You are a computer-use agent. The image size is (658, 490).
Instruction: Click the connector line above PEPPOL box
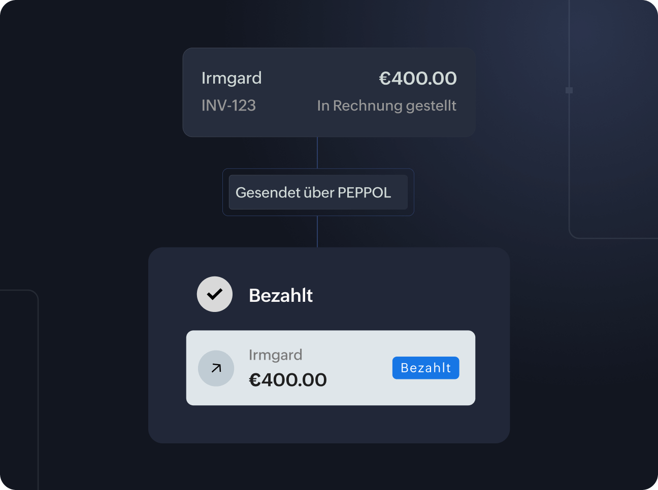(317, 152)
